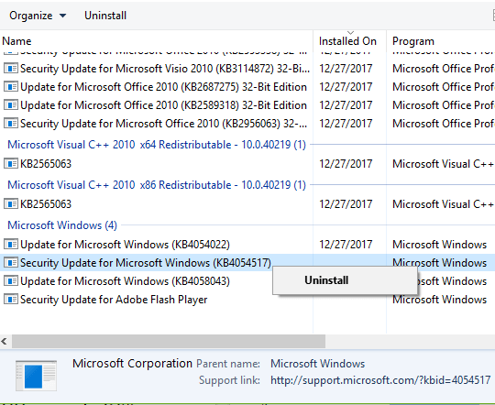The height and width of the screenshot is (405, 495).
Task: Click the Uninstall toolbar button
Action: [105, 16]
